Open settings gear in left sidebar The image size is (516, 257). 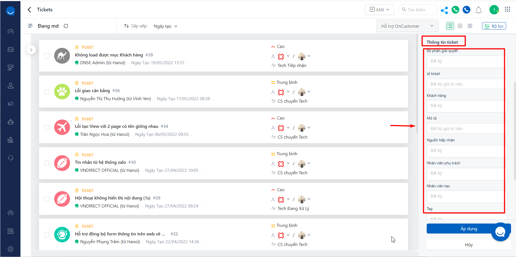(x=11, y=249)
